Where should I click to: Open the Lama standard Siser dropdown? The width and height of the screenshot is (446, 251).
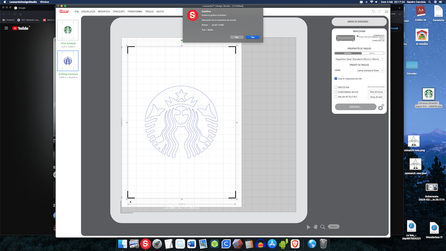tap(370, 70)
